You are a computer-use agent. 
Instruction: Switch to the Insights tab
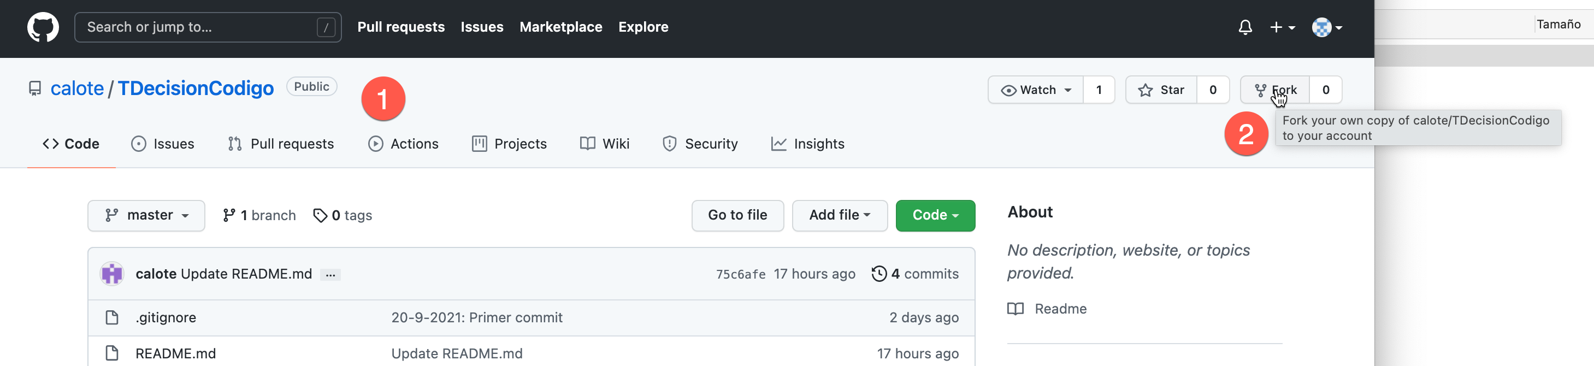click(807, 144)
